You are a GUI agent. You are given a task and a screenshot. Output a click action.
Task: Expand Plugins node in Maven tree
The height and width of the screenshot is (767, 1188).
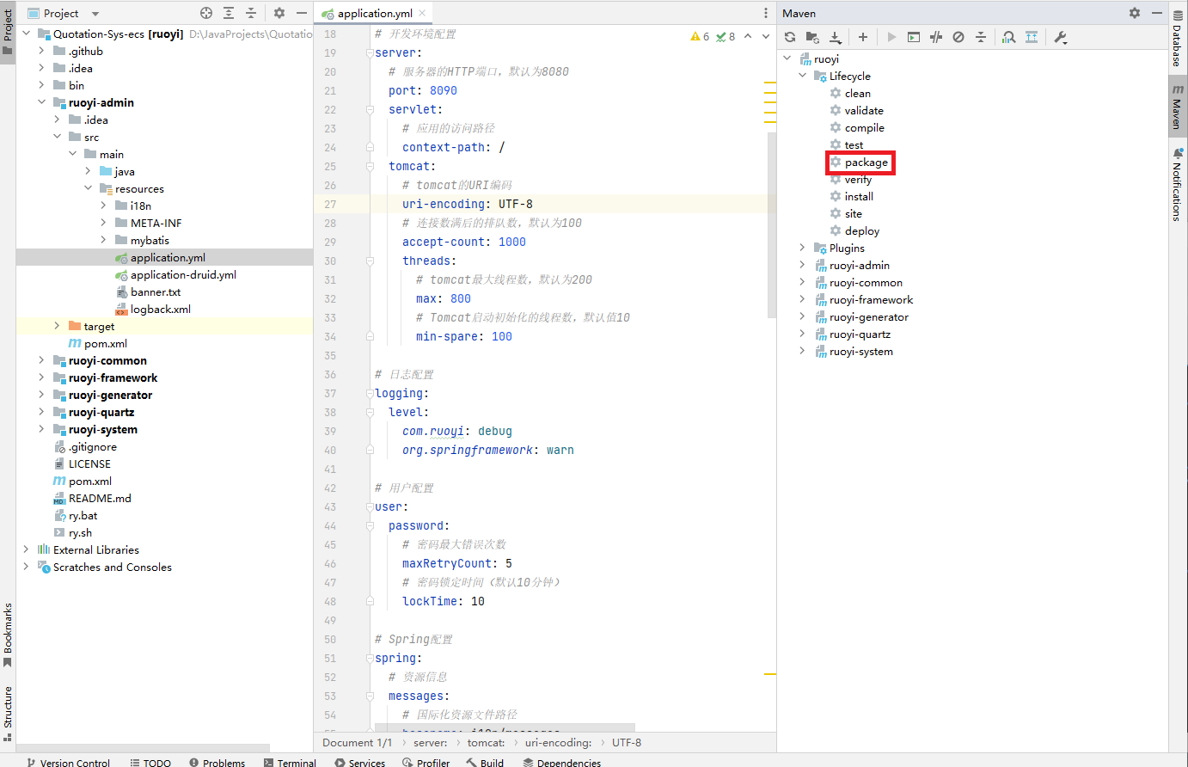803,248
